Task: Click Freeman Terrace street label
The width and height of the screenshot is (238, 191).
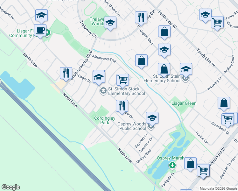Action: (x=228, y=167)
